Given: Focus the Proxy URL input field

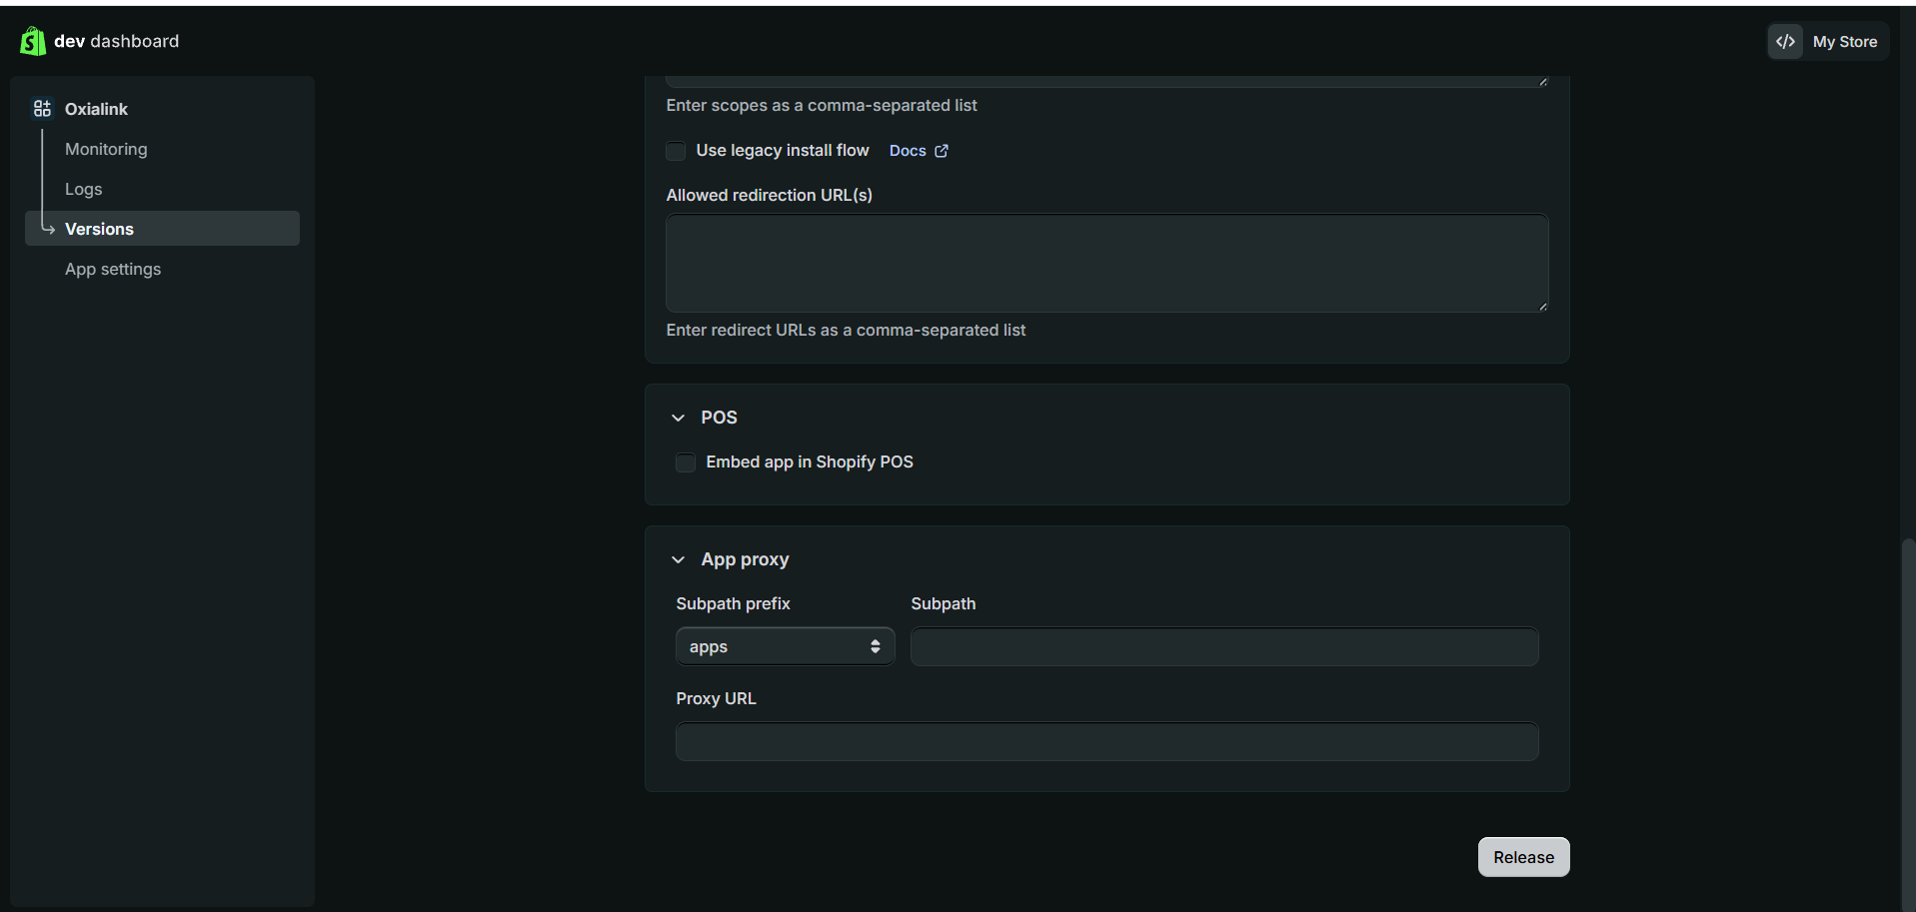Looking at the screenshot, I should coord(1106,741).
